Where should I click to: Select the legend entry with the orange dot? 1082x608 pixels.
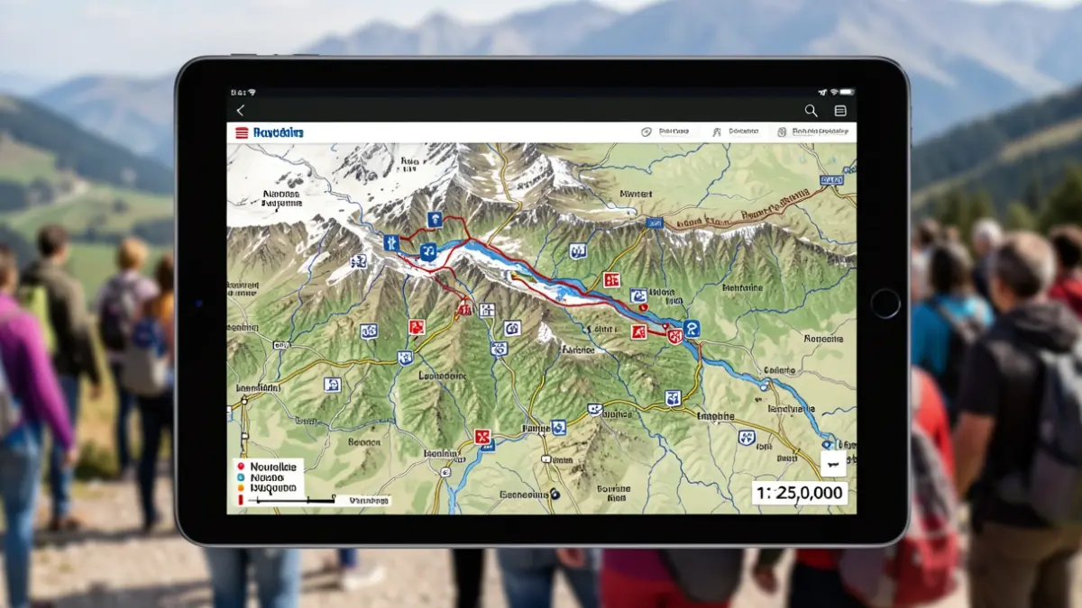pyautogui.click(x=267, y=489)
